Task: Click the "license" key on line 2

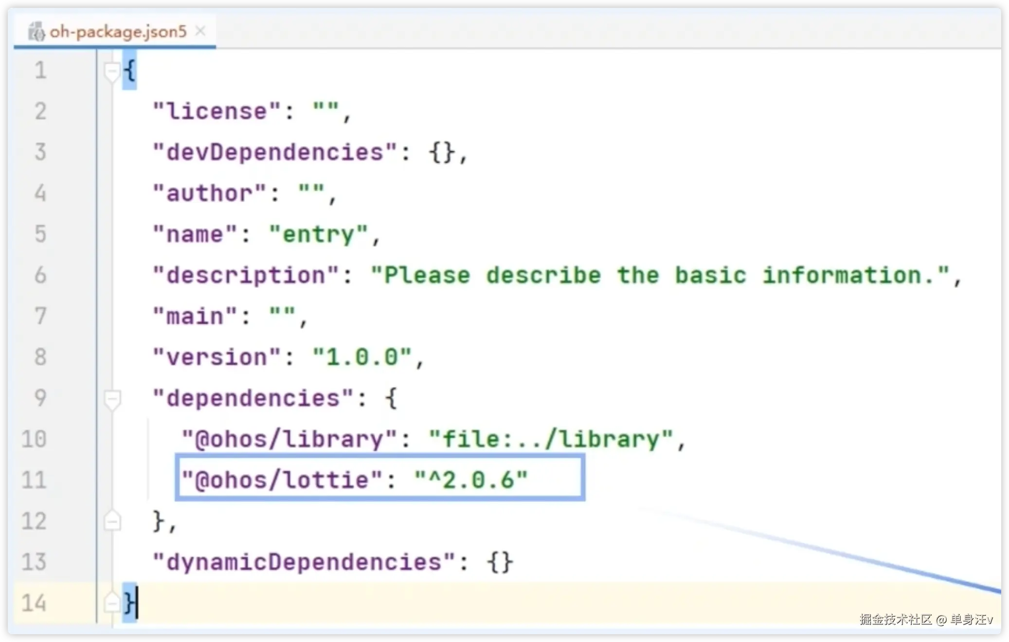Action: (216, 112)
